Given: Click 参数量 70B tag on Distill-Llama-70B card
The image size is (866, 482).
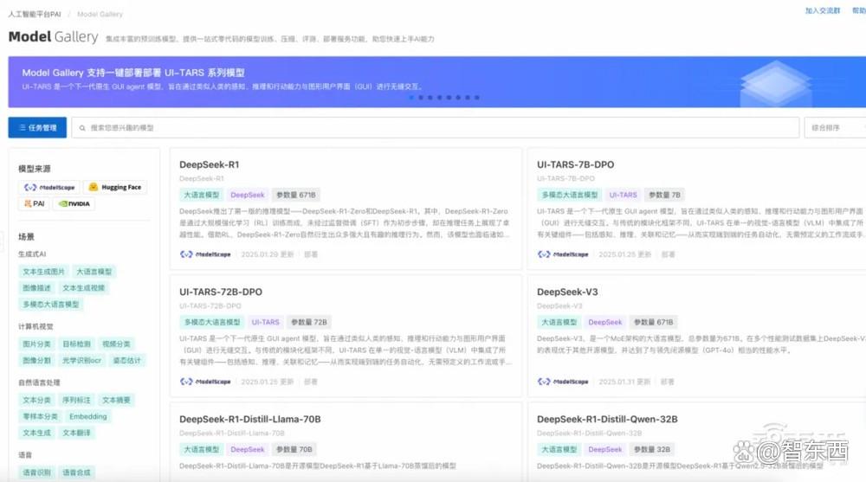Looking at the screenshot, I should tap(294, 449).
